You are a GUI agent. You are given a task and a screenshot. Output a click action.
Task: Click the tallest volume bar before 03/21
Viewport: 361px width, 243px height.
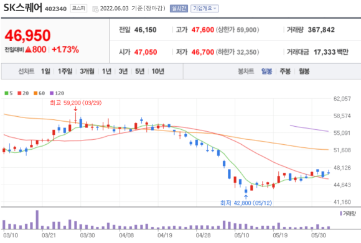[x=37, y=219]
